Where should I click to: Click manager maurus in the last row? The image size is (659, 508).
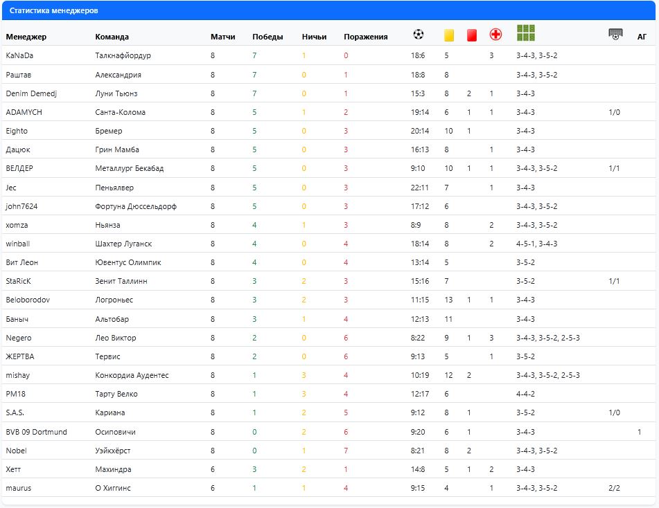19,488
